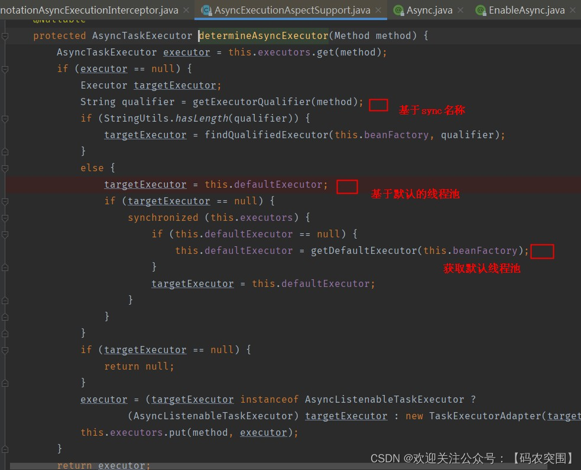The height and width of the screenshot is (470, 581).
Task: Click the 'return null;' statement
Action: tap(139, 367)
